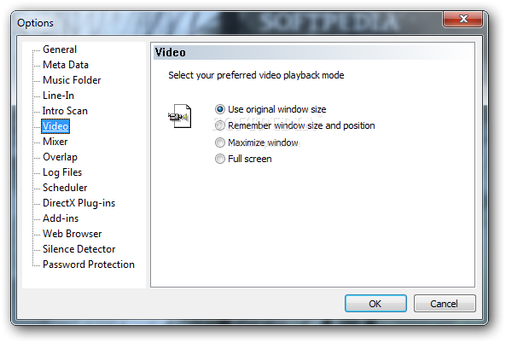Open Silence Detector settings

pos(79,249)
